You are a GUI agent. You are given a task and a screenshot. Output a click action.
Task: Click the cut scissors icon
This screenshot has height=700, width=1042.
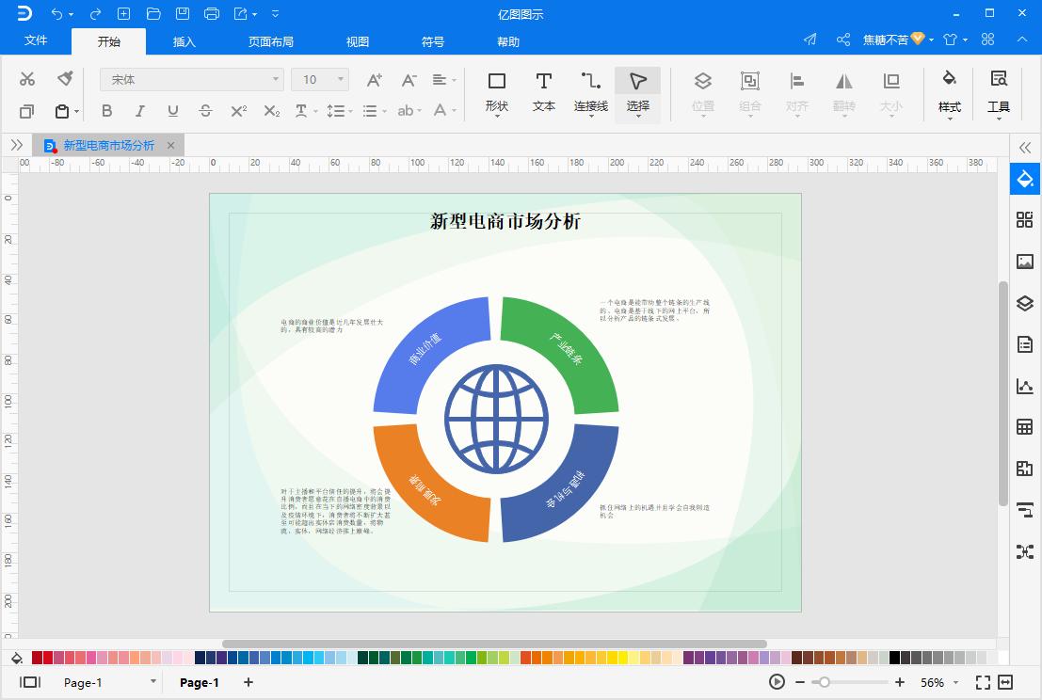coord(27,78)
